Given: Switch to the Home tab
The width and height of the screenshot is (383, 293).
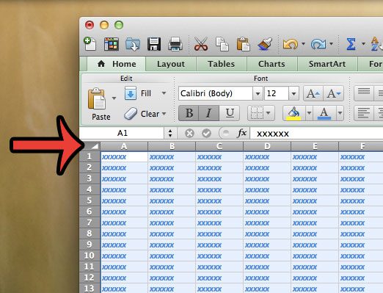Looking at the screenshot, I should pos(117,64).
